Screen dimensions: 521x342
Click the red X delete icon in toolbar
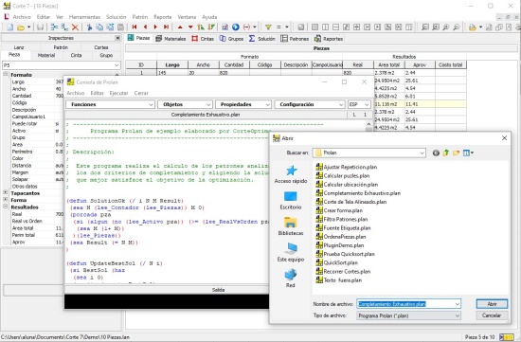click(x=75, y=27)
